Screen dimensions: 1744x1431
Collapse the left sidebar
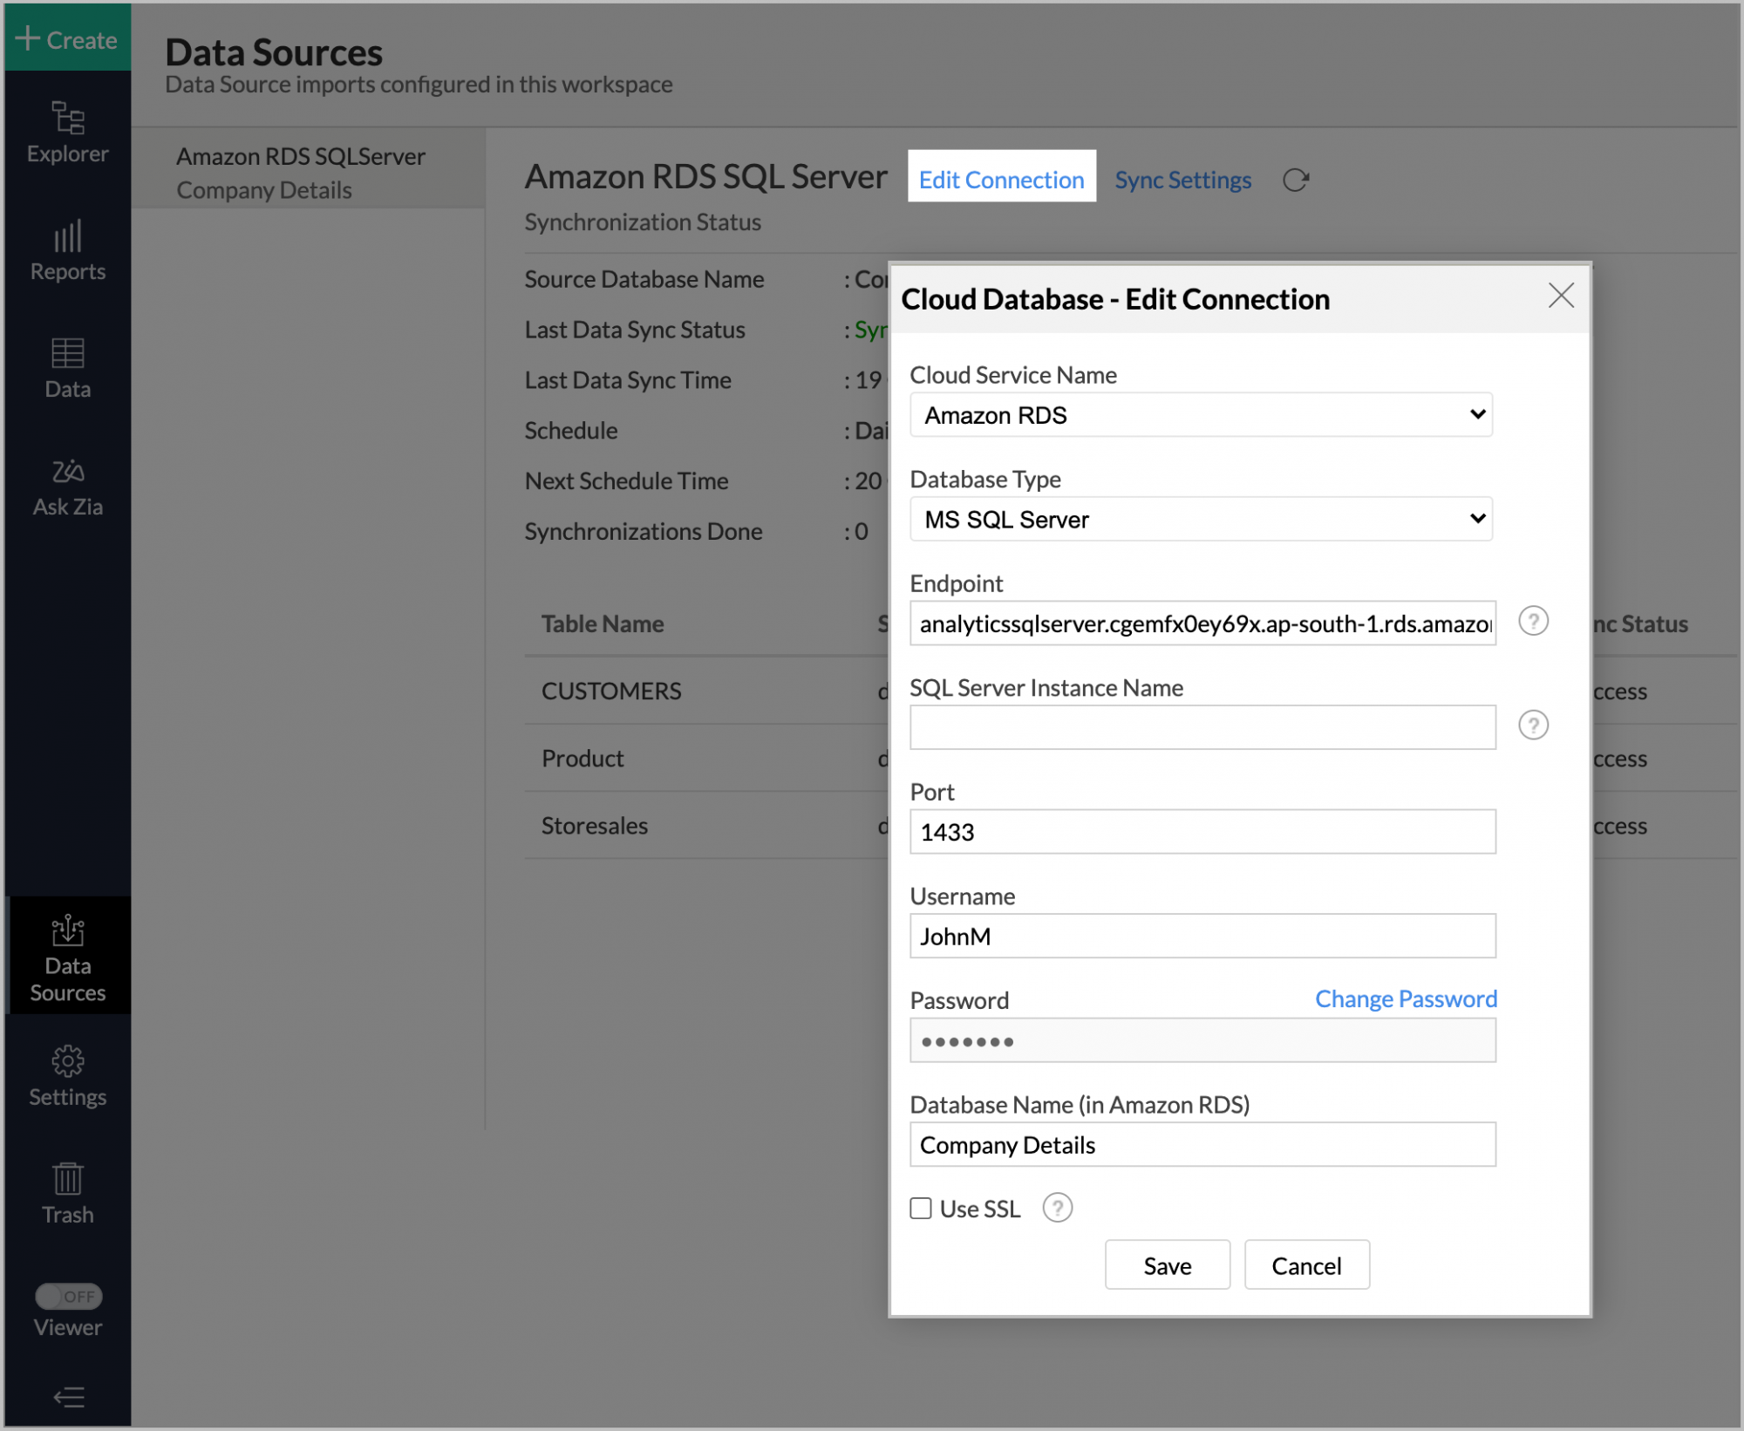[x=67, y=1397]
